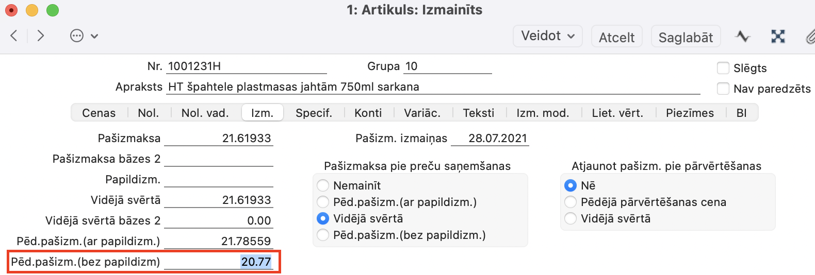Click the Apraksts description field
This screenshot has width=815, height=275.
(433, 87)
